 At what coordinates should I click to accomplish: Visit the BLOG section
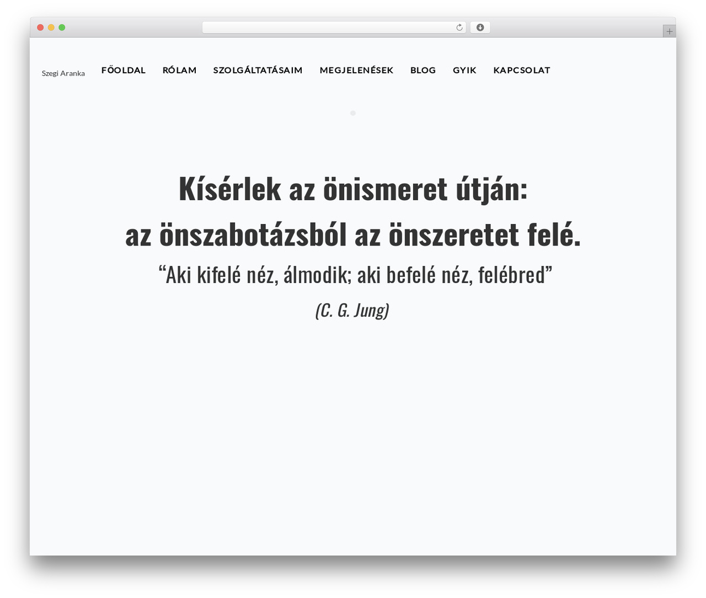tap(423, 70)
